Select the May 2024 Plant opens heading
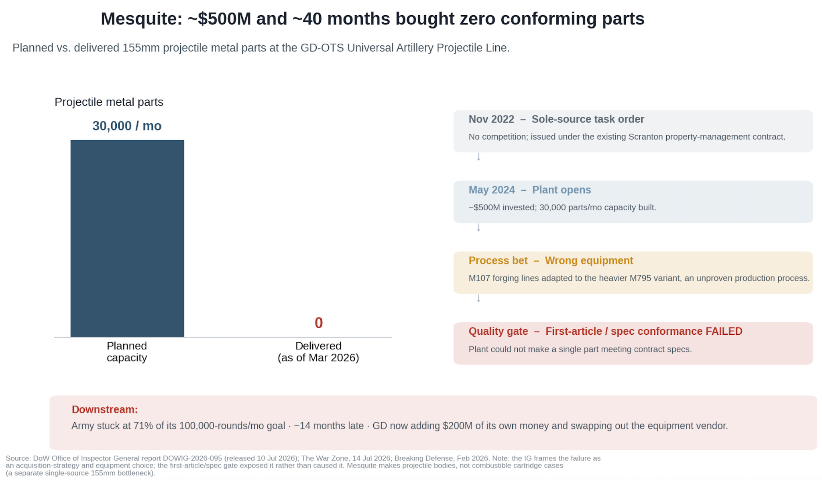This screenshot has width=822, height=480. pos(530,190)
